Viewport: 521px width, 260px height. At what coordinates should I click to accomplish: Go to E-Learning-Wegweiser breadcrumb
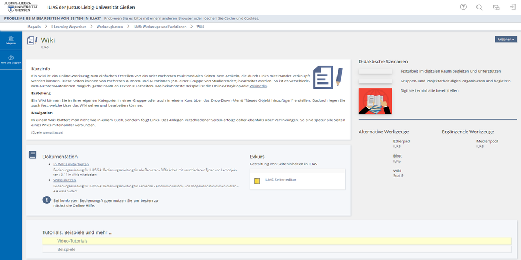point(68,27)
